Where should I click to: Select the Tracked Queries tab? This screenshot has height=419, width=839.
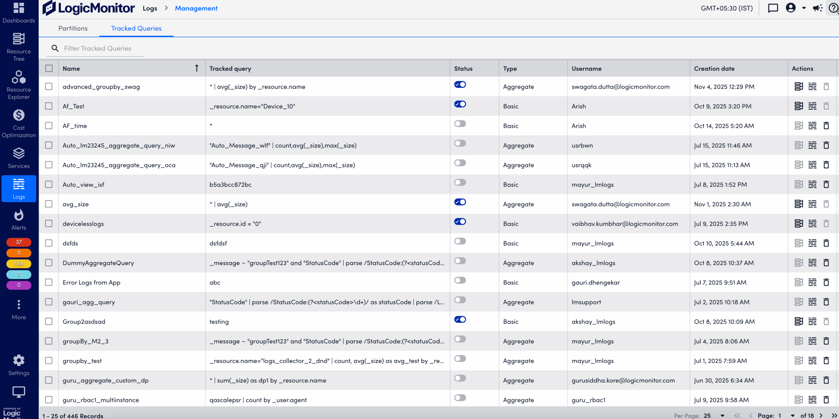tap(136, 28)
